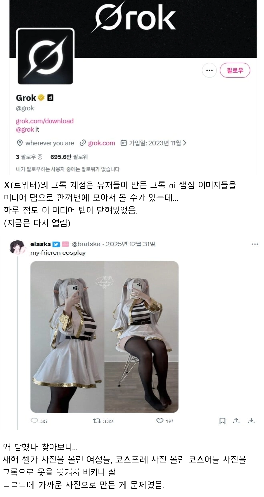
Task: Click the xAI affiliation badge icon
Action: tap(50, 98)
